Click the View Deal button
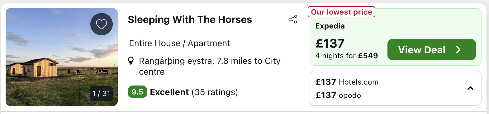489x114 pixels. (431, 50)
